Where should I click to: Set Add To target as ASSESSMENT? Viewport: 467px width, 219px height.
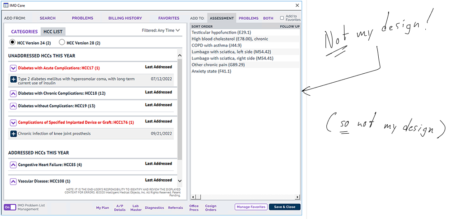222,18
